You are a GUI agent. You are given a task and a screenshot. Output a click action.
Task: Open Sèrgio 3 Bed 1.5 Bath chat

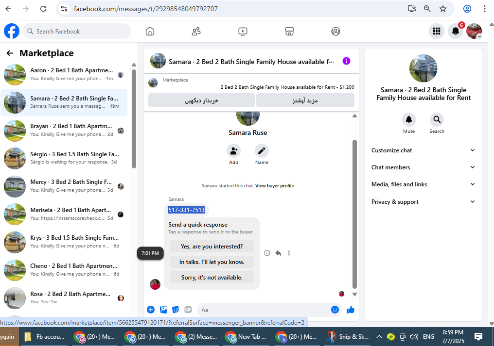(x=64, y=159)
